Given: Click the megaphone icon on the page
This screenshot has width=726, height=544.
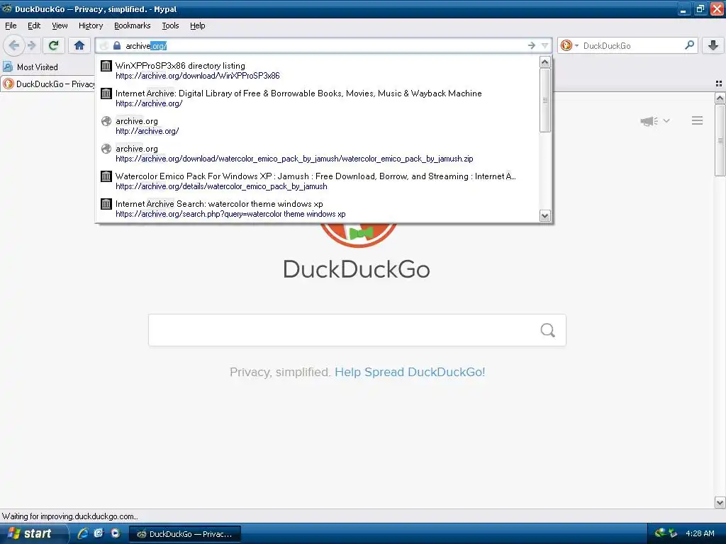Looking at the screenshot, I should 649,120.
